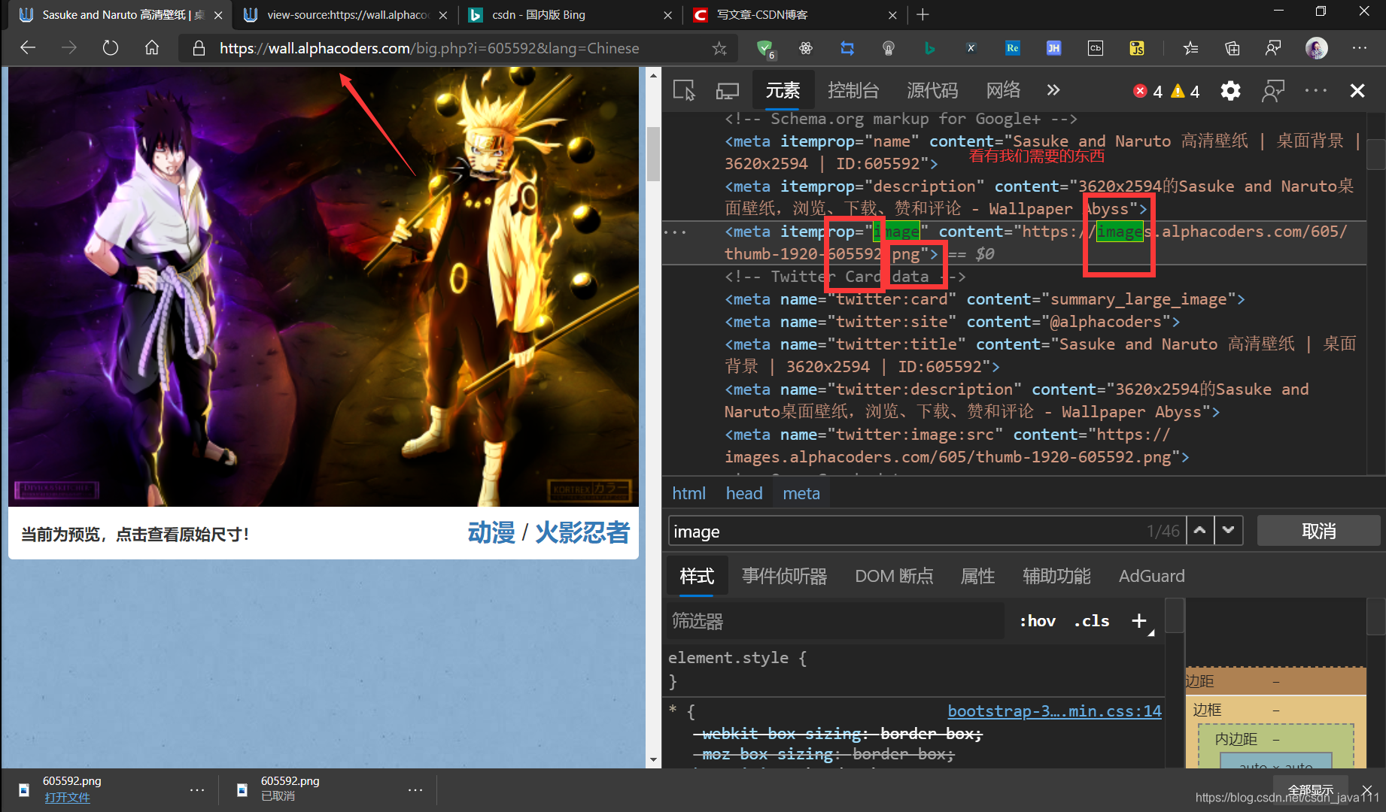Cancel the search with 取消
The image size is (1386, 812).
(x=1318, y=531)
